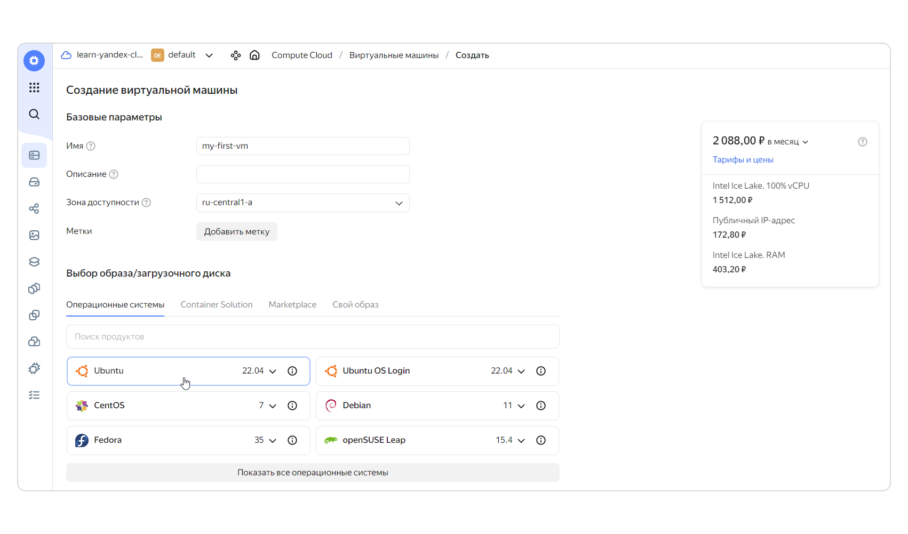Switch to Marketplace tab

point(292,305)
